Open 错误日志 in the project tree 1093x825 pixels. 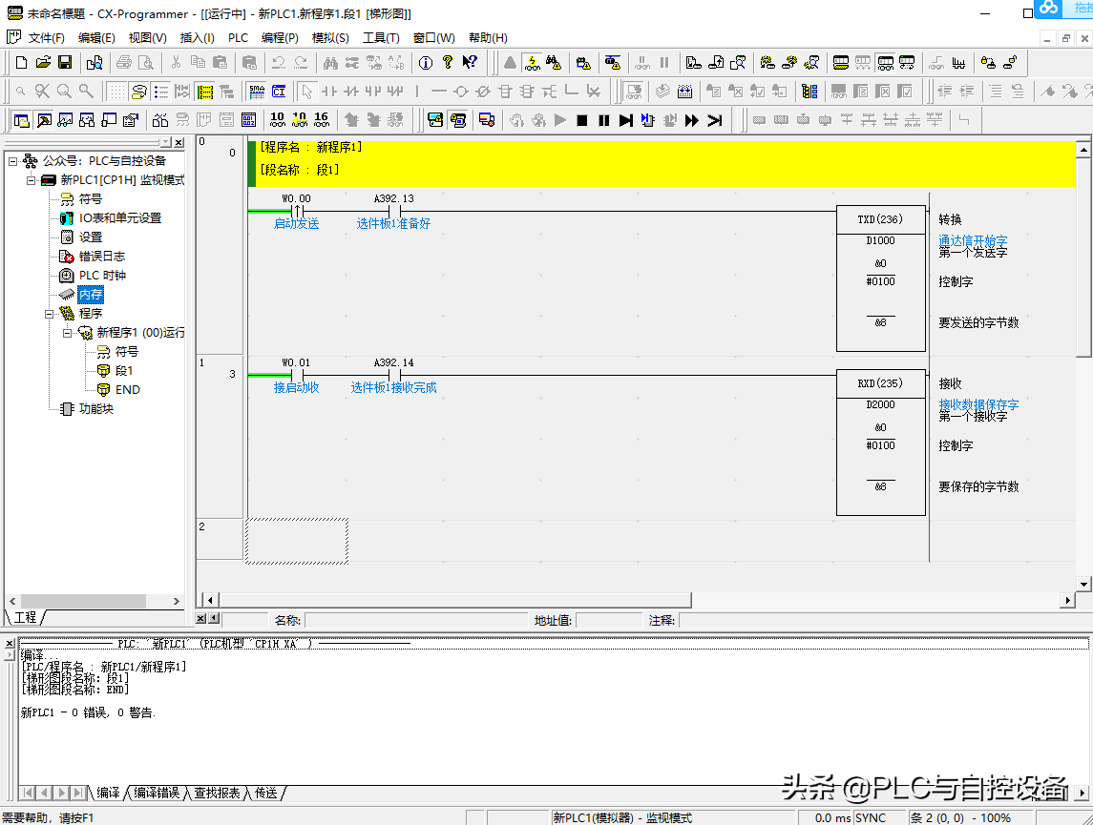[x=101, y=256]
